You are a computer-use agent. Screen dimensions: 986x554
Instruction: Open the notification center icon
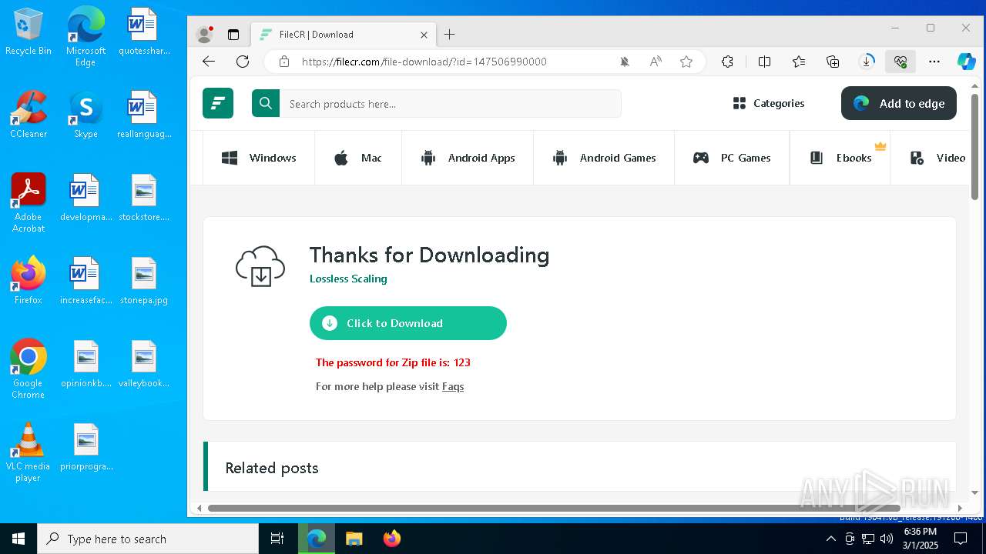click(960, 539)
